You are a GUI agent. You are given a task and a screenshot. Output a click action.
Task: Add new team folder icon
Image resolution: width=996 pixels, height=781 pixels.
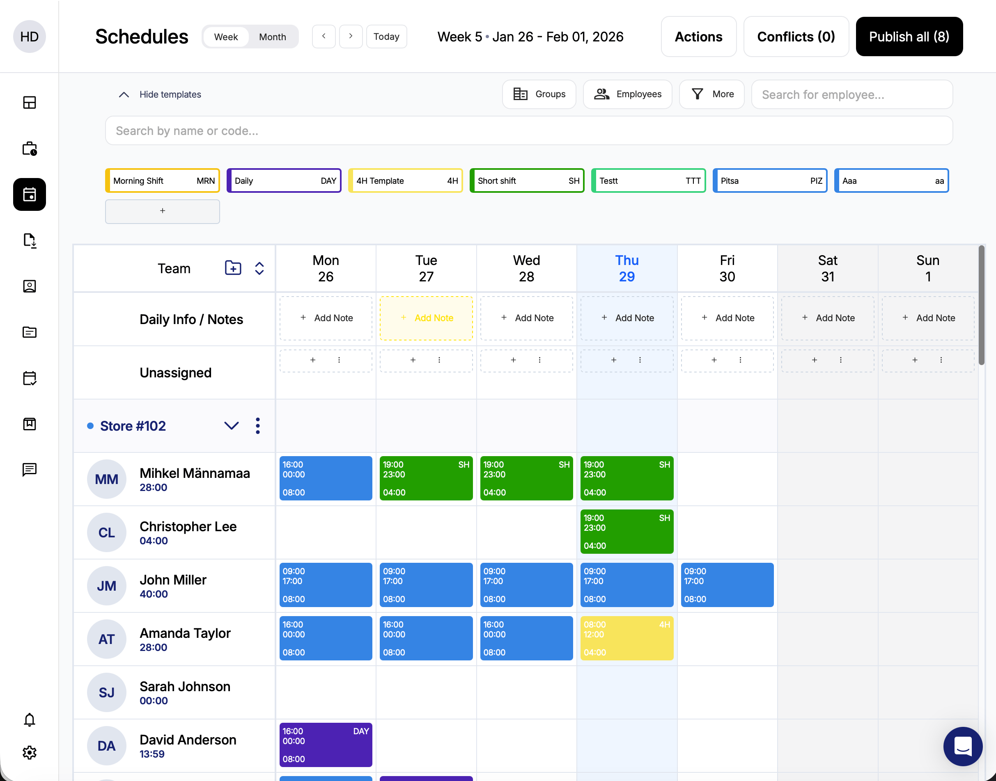coord(233,268)
